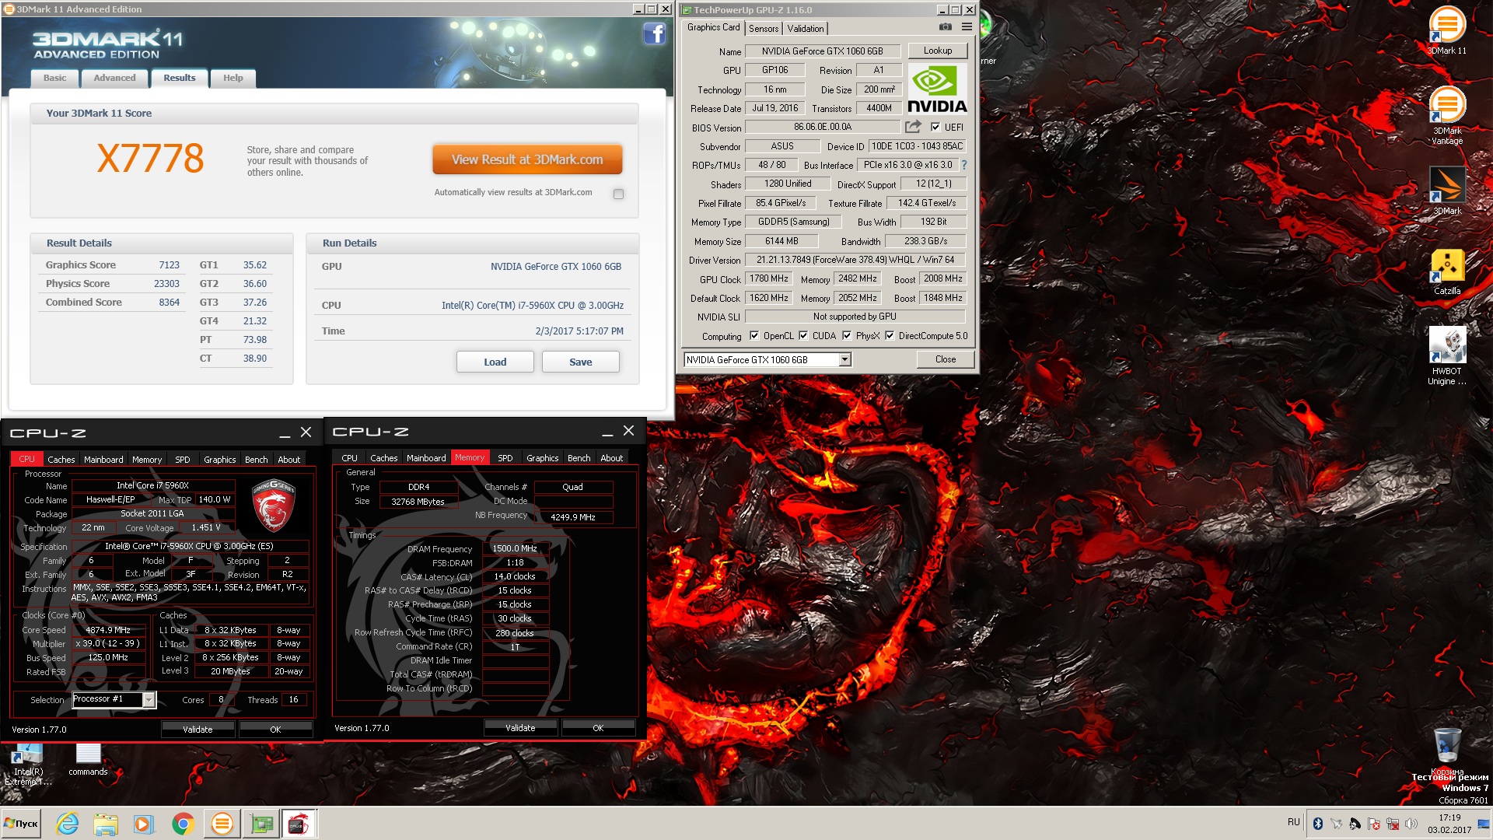
Task: Open Mainboard tab in left CPU-Z window
Action: 103,460
